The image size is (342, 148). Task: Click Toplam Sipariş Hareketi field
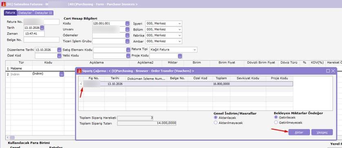(135, 118)
